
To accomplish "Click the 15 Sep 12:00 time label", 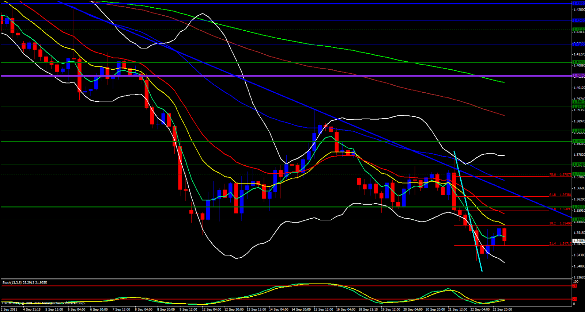I will point(323,309).
